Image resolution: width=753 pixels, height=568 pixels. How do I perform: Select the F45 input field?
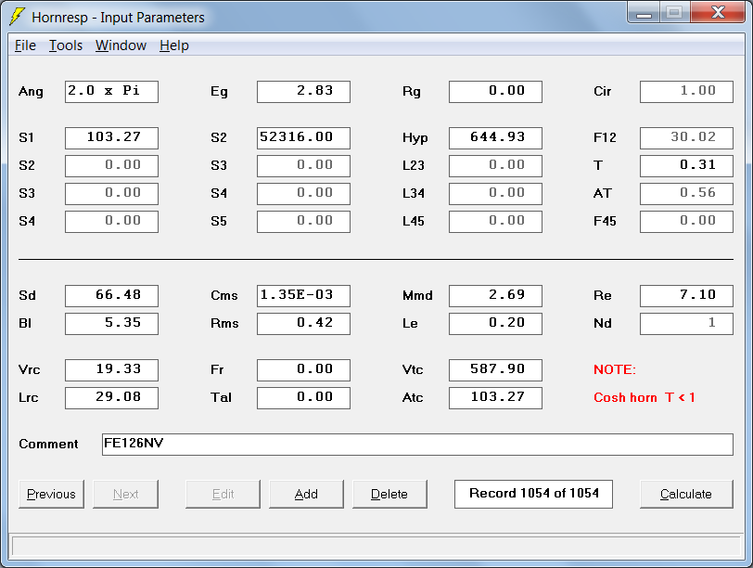[687, 222]
